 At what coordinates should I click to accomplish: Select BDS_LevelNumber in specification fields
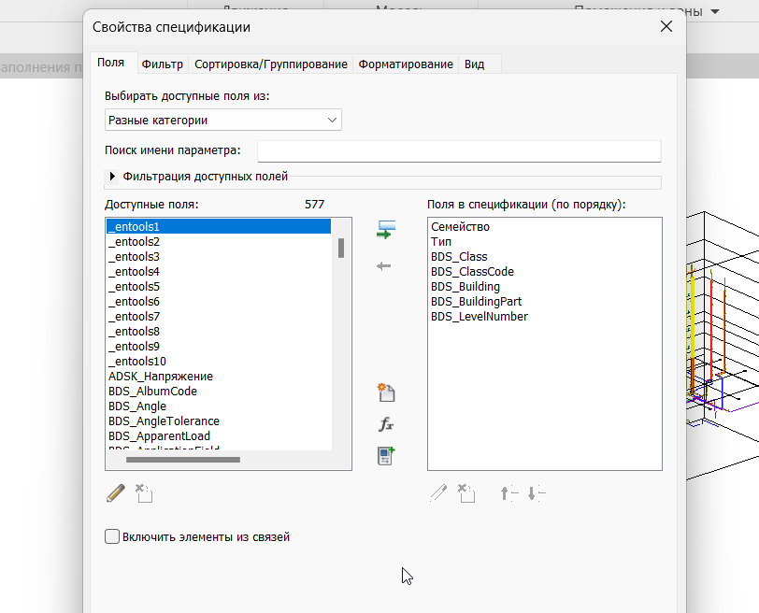[x=479, y=317]
